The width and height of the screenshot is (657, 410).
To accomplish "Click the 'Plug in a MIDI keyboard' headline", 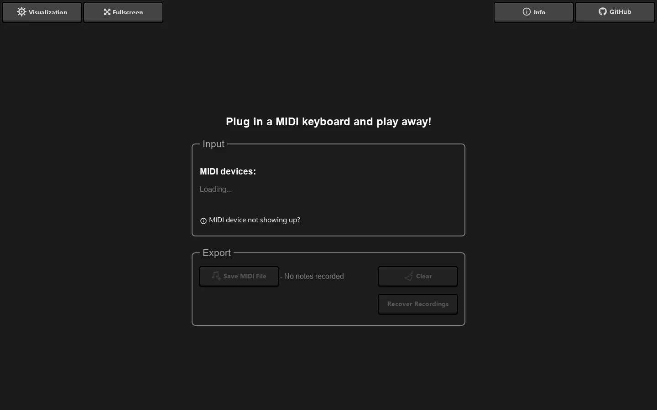I will (x=328, y=122).
